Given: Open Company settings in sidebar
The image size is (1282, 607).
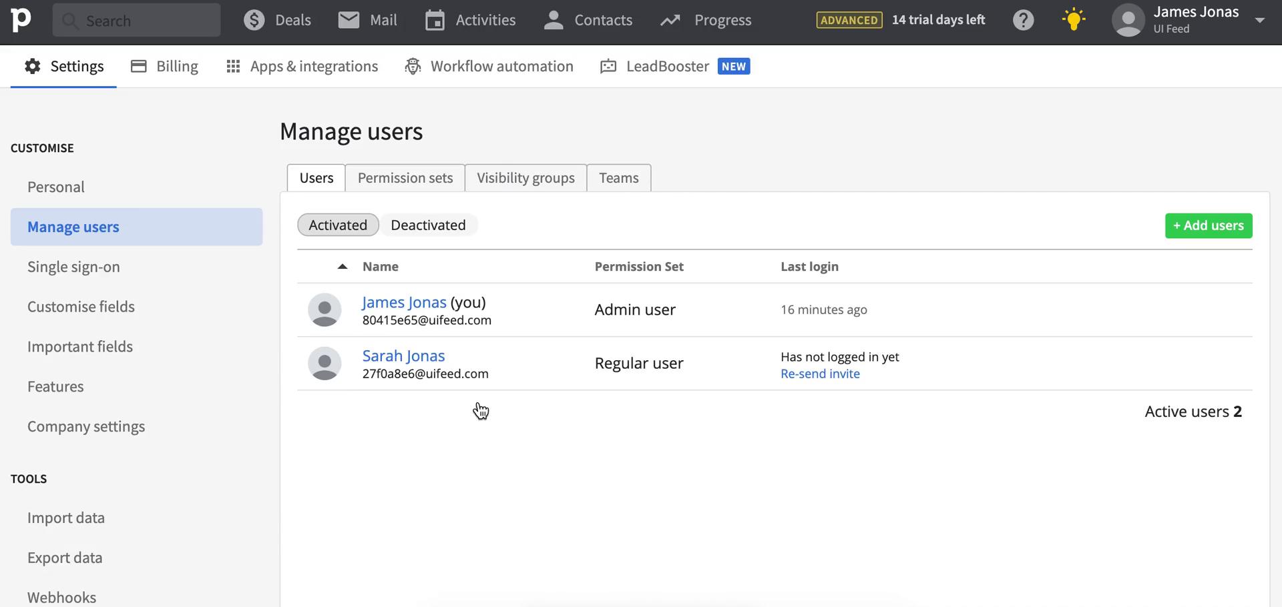Looking at the screenshot, I should 86,427.
